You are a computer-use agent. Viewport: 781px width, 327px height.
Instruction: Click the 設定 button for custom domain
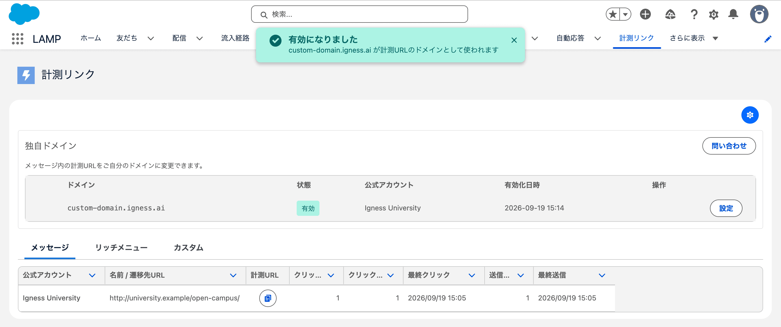tap(726, 208)
